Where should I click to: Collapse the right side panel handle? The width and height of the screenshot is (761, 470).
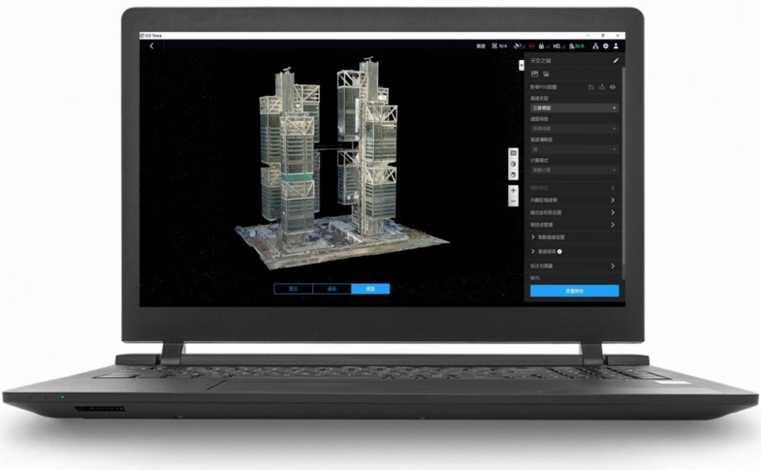(x=521, y=66)
